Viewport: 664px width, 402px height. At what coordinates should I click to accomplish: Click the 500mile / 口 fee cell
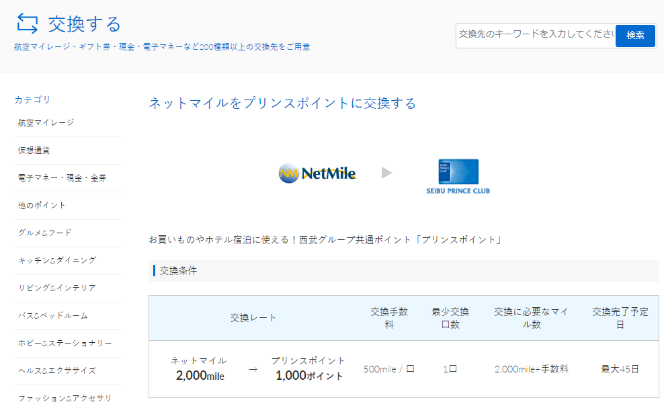388,369
